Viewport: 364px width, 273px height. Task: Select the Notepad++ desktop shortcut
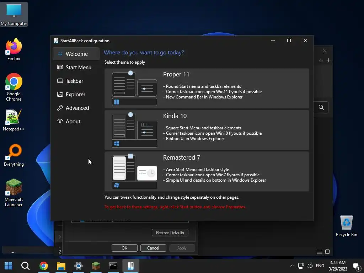pos(14,120)
